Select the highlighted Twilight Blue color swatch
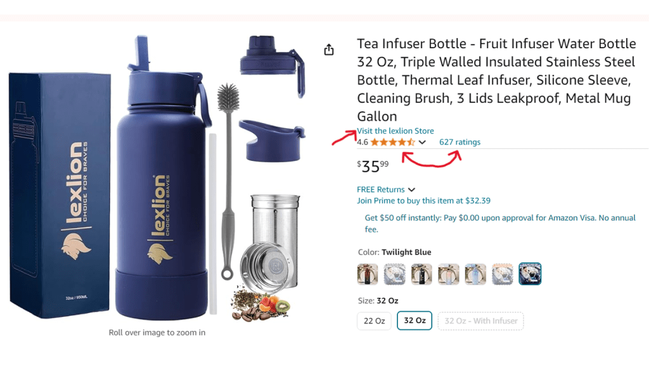The image size is (649, 365). click(x=530, y=274)
